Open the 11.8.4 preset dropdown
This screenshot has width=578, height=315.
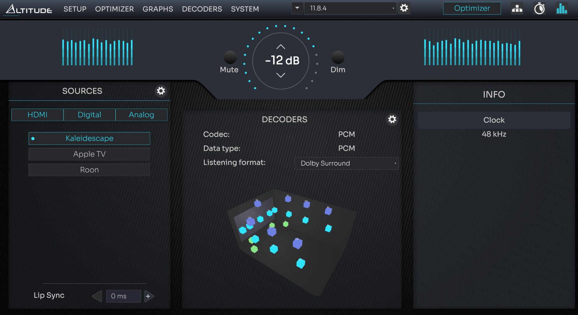350,8
